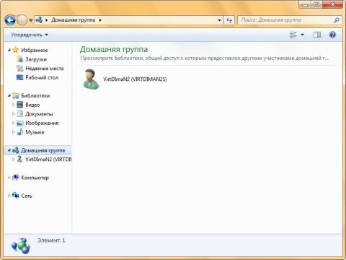The image size is (346, 260).
Task: Select Рабочий стол in sidebar
Action: pos(42,77)
